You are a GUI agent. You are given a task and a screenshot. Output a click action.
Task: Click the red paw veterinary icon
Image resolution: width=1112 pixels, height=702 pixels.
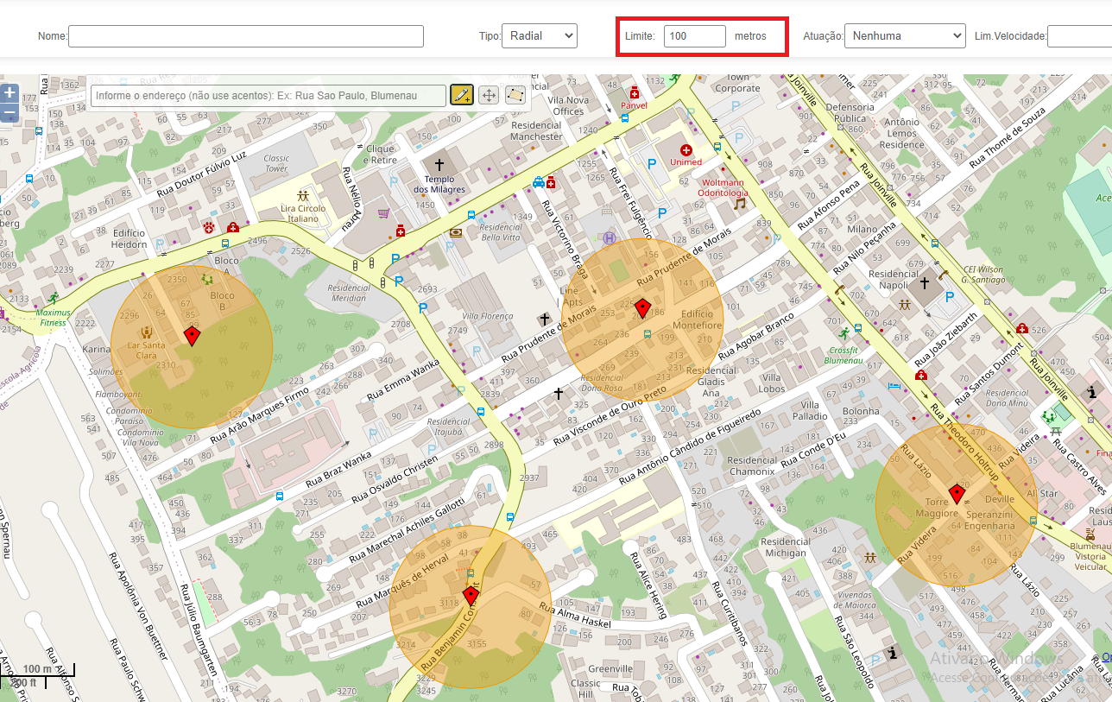click(209, 227)
